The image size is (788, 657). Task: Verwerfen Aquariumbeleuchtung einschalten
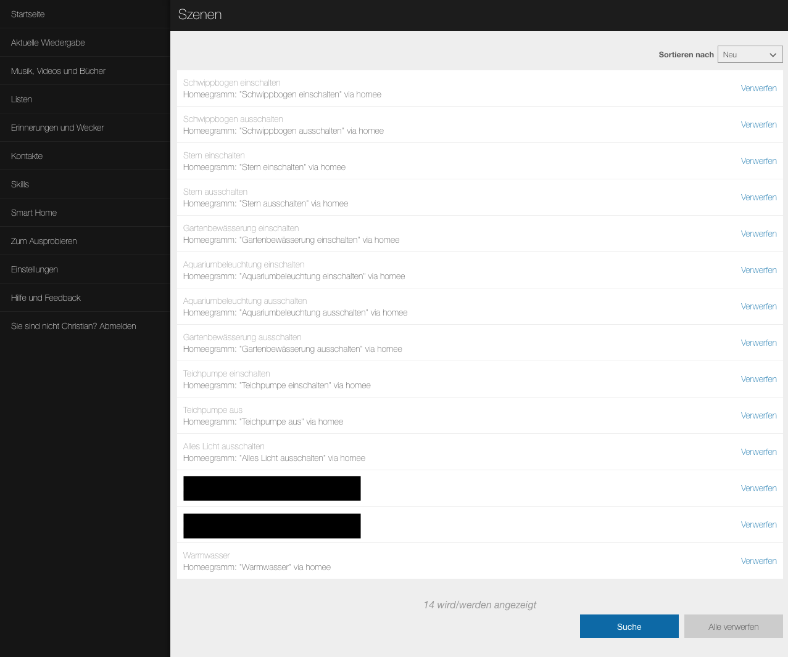(x=758, y=270)
